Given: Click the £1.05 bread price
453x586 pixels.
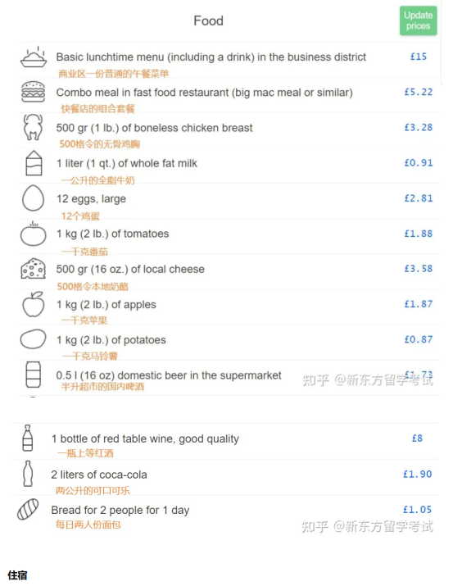Looking at the screenshot, I should coord(417,510).
